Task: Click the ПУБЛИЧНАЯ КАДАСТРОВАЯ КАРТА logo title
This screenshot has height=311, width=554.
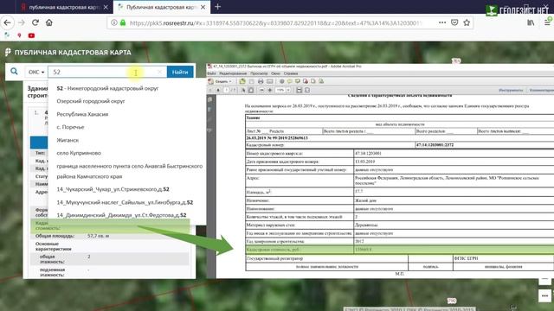Action: tap(68, 52)
